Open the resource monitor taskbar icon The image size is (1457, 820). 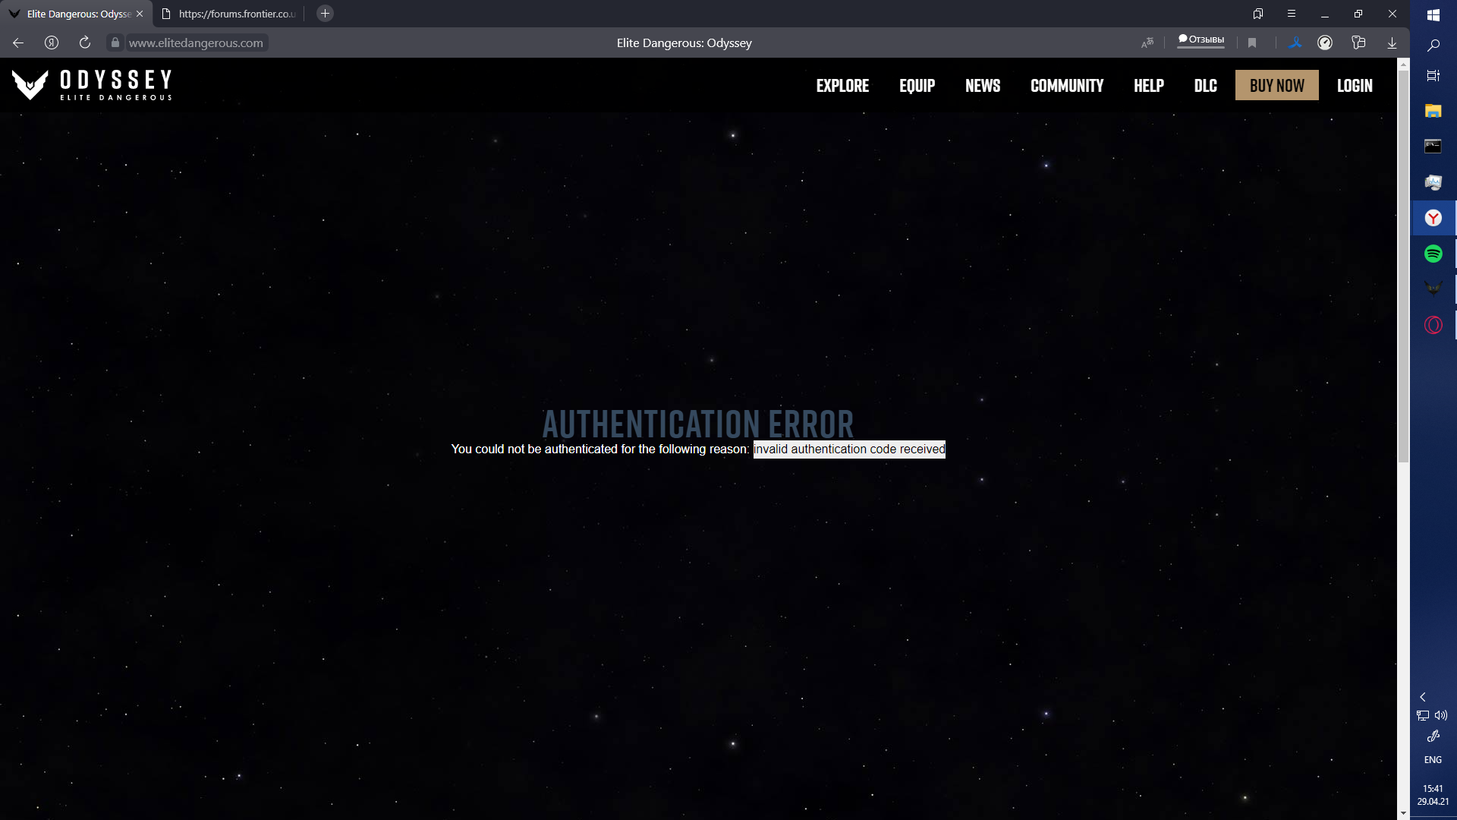1433,182
